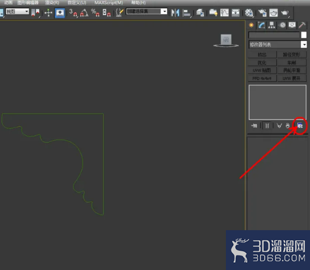Screen dimensions: 310x270
Task: Apply the 车削 modifier button
Action: (292, 63)
